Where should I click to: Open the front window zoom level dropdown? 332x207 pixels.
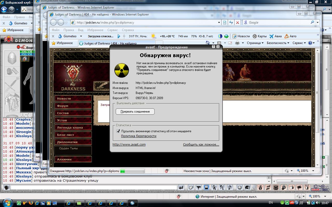pyautogui.click(x=313, y=171)
